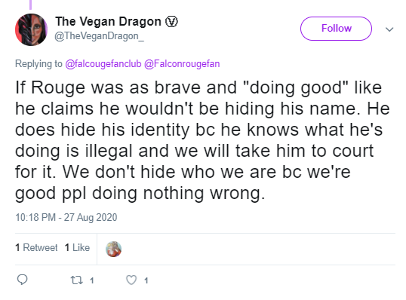Click The Vegan Dragon display name

point(108,21)
